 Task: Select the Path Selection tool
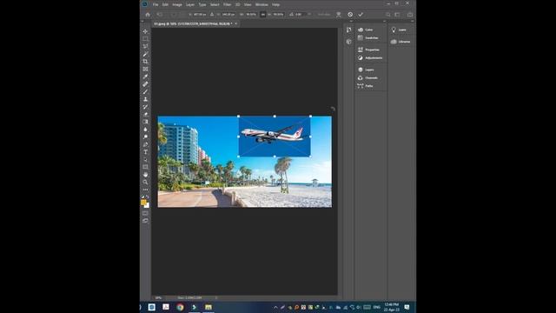pos(145,159)
